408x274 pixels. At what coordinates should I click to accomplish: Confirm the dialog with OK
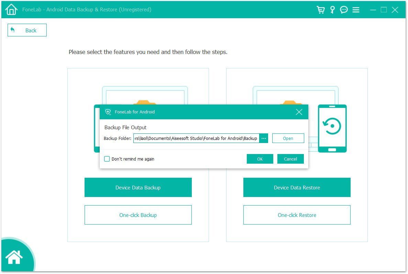[x=260, y=159]
